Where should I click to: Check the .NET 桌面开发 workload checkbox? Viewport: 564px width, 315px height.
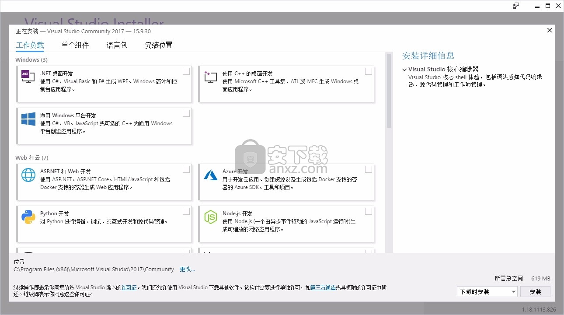tap(186, 71)
